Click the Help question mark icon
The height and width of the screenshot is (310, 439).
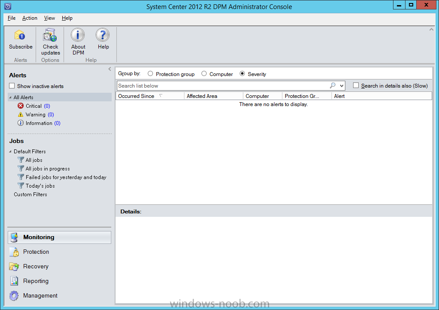click(x=103, y=35)
